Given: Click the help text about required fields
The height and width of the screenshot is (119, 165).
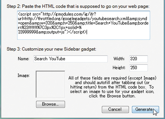Looking at the screenshot, I should coord(112,87).
